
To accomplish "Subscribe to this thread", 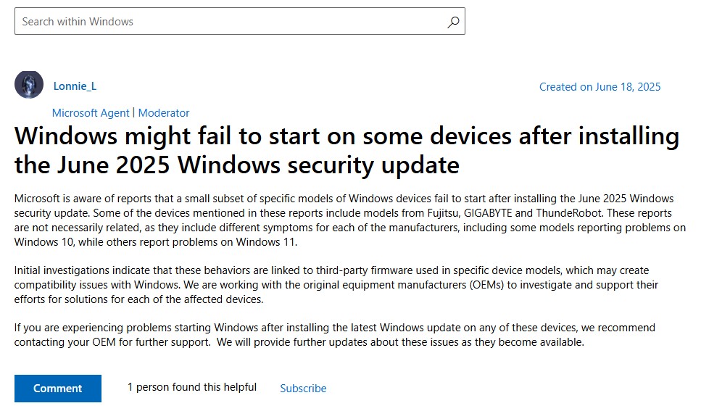I will click(x=303, y=389).
